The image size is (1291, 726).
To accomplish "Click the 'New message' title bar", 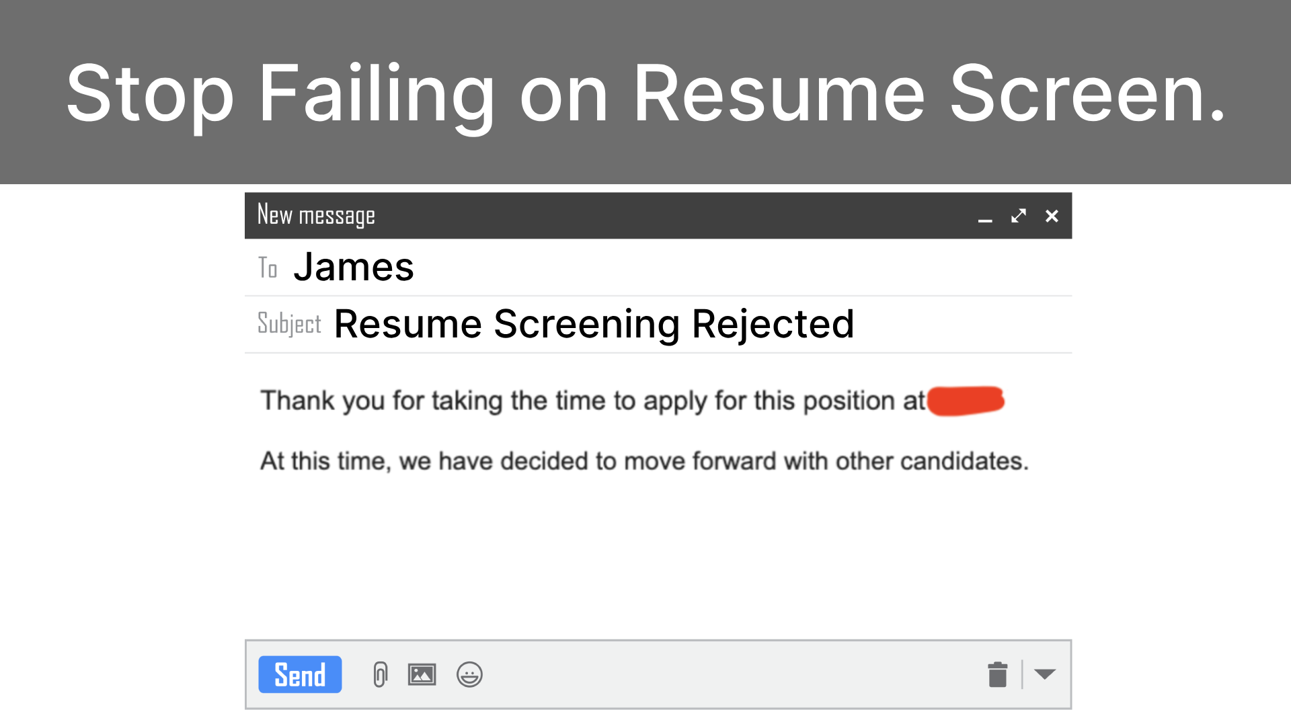I will (658, 216).
